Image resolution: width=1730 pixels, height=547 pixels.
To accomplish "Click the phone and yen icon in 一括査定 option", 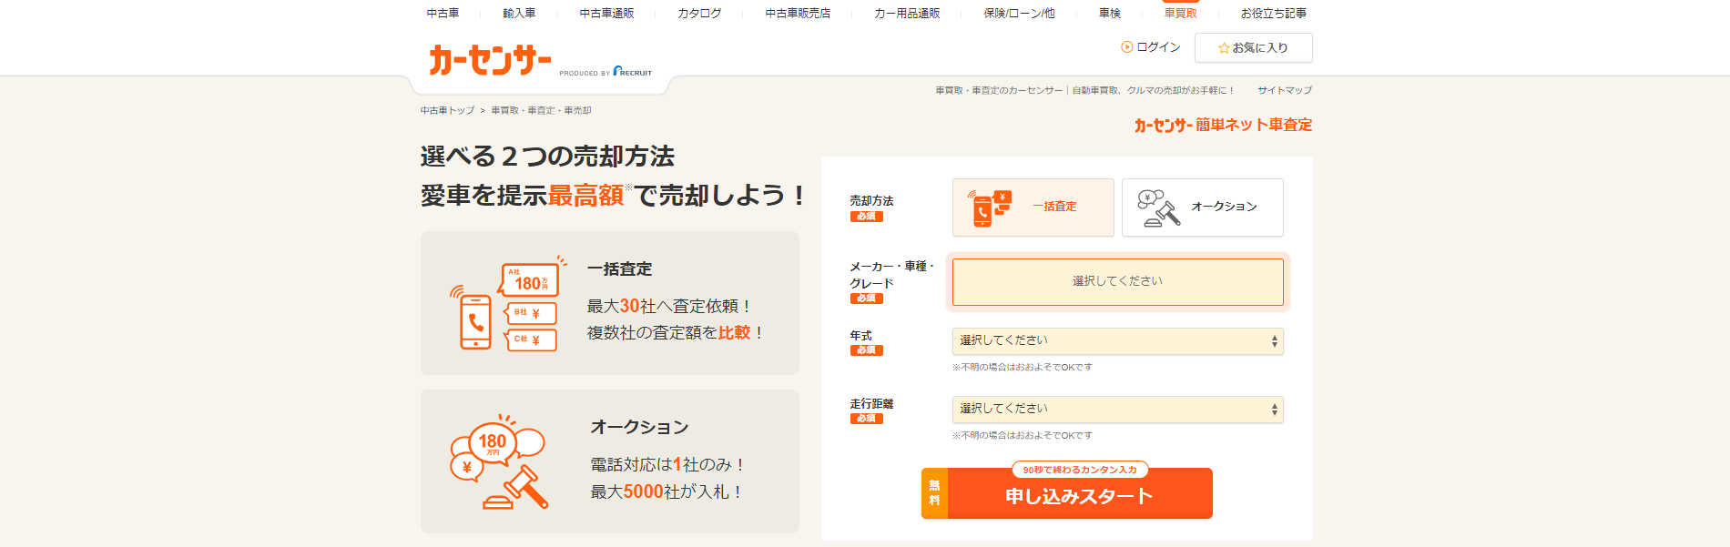I will [989, 208].
